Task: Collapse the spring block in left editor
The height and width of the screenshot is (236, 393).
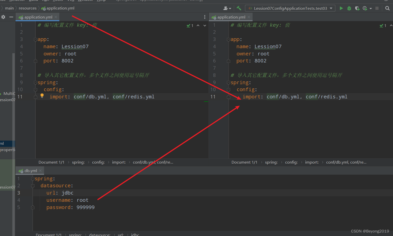Action: (x=36, y=83)
